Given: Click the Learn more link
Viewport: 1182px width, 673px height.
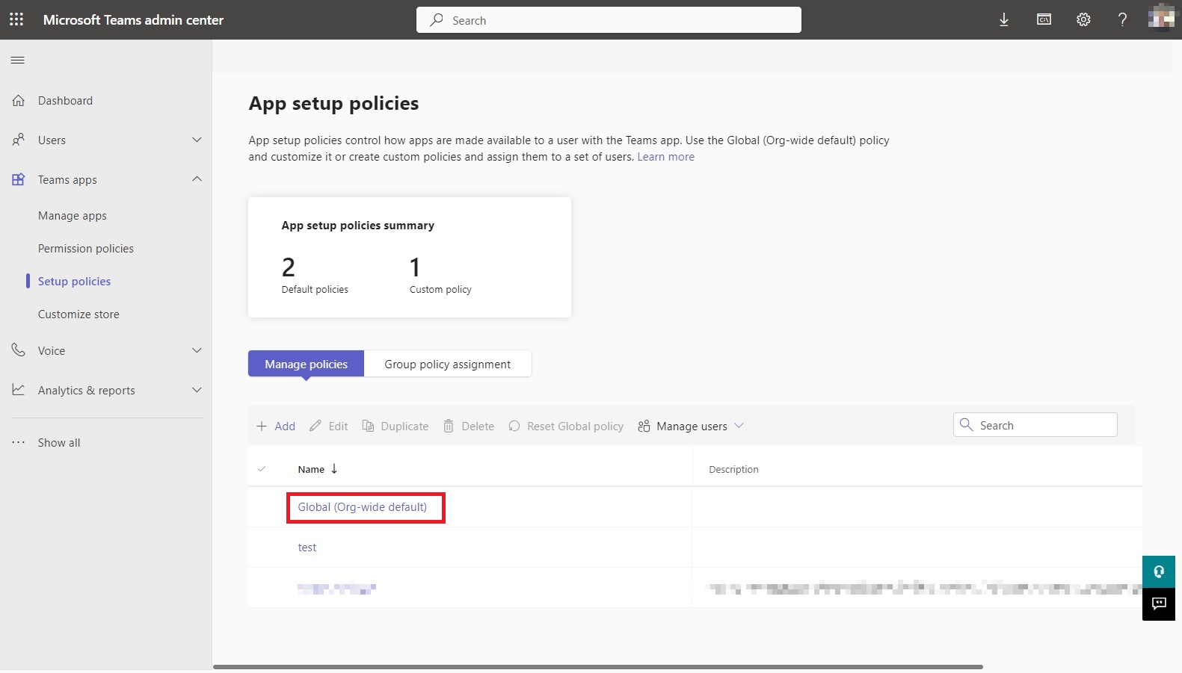Looking at the screenshot, I should tap(665, 157).
